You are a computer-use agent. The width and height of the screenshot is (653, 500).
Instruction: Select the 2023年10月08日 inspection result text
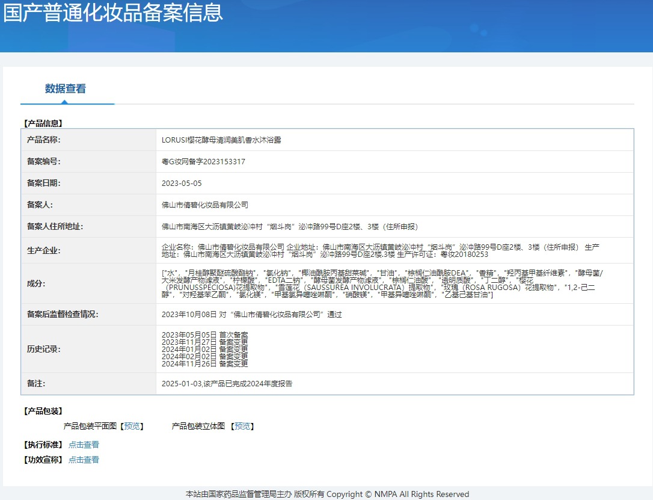click(x=251, y=315)
